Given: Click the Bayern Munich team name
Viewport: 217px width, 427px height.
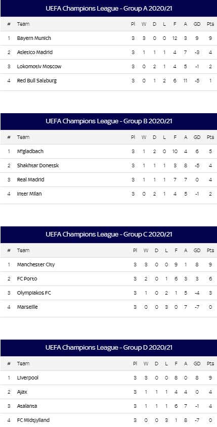Looking at the screenshot, I should (34, 38).
